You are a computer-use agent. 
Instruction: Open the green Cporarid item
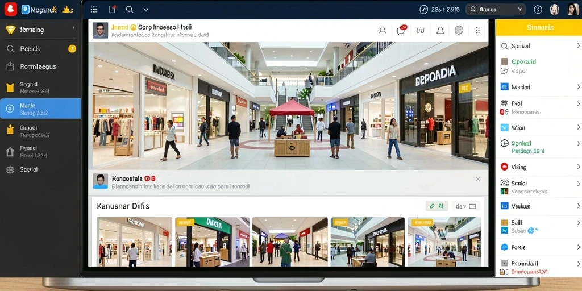coord(523,61)
